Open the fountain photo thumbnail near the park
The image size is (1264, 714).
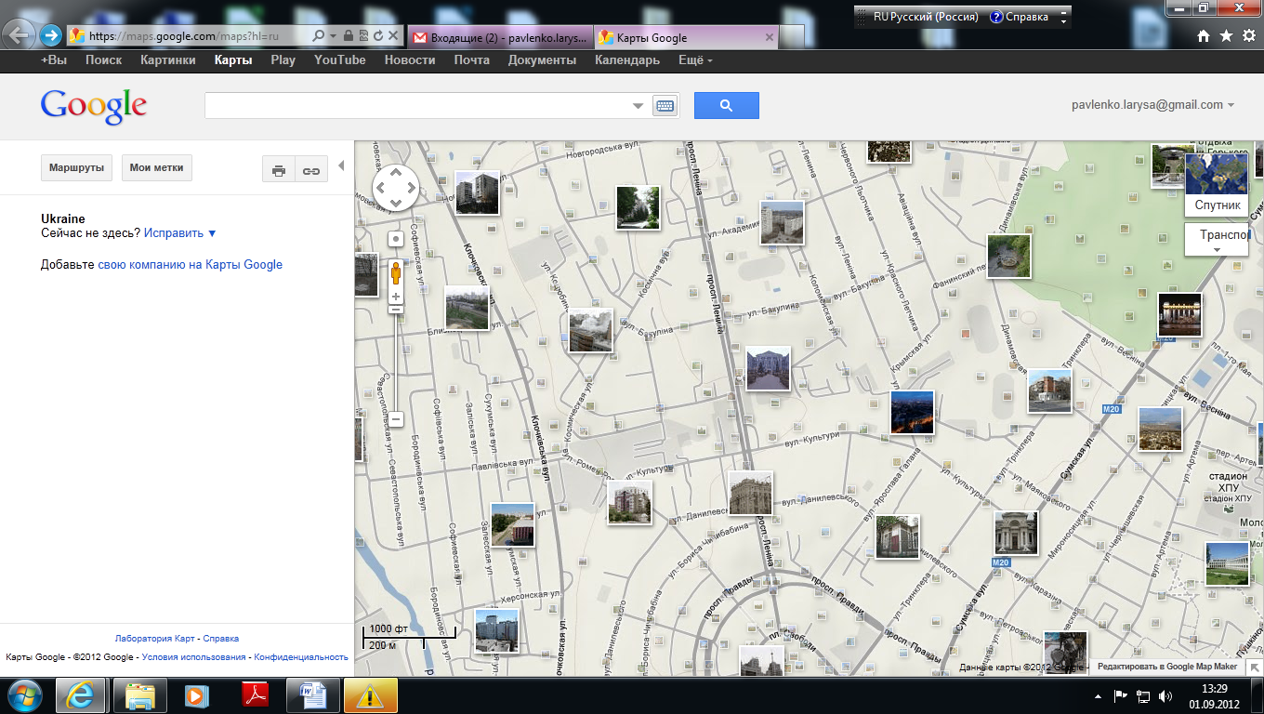(1008, 256)
